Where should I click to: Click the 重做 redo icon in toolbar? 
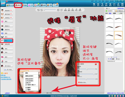pyautogui.click(x=69, y=10)
